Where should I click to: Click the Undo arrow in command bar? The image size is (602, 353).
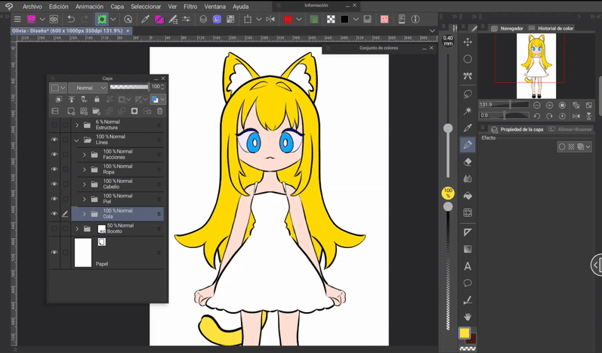point(70,19)
